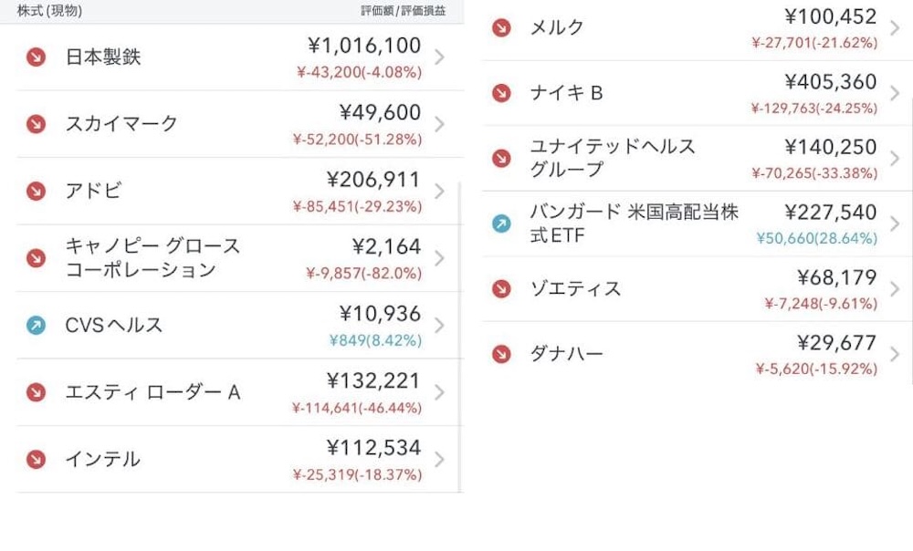Select the スカイマーク stock name
Screen dimensions: 913x551
[x=121, y=124]
